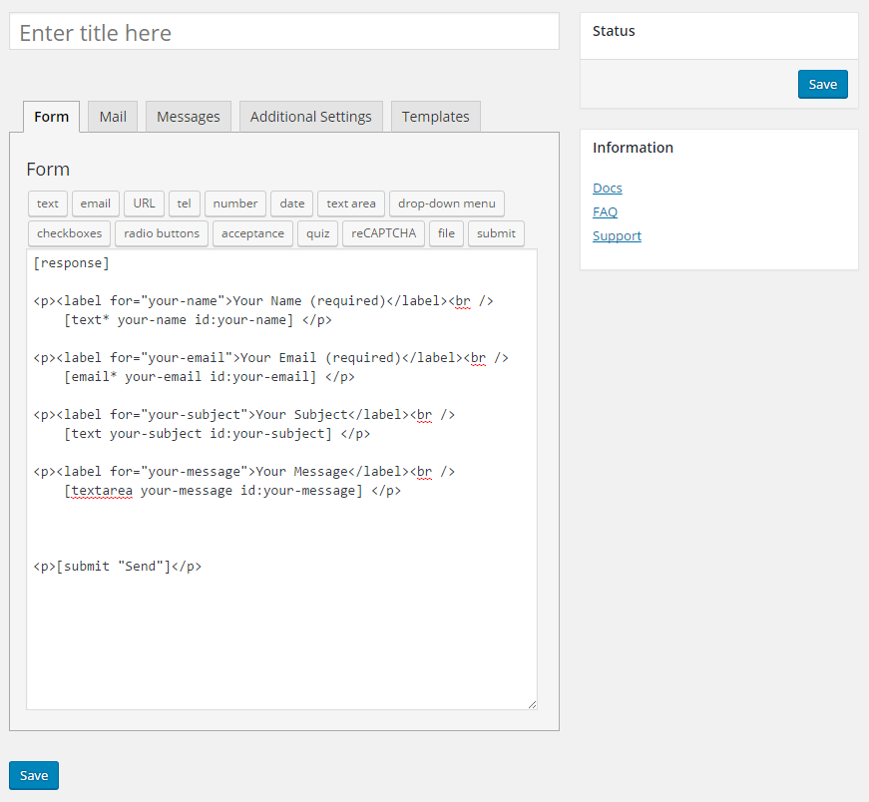Click the Save button in Status box

click(x=822, y=84)
